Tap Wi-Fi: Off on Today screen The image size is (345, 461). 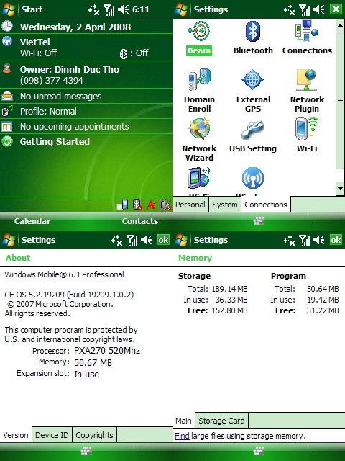point(38,53)
